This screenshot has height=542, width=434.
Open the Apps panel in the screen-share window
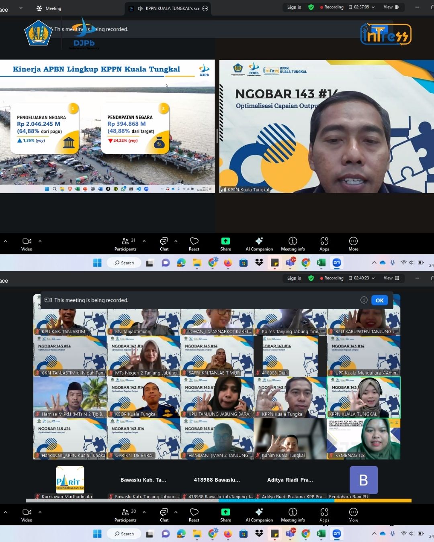[324, 244]
